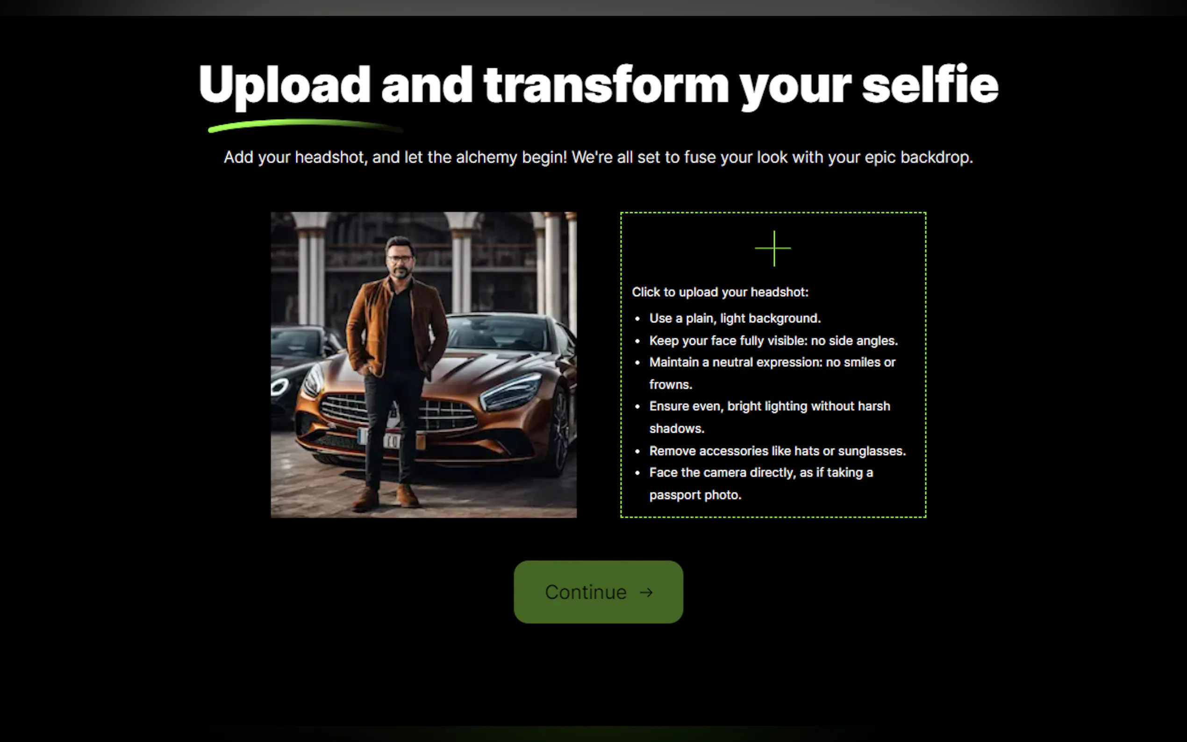Image resolution: width=1187 pixels, height=742 pixels.
Task: Click the 'Remove accessories like hats' tip
Action: click(777, 451)
